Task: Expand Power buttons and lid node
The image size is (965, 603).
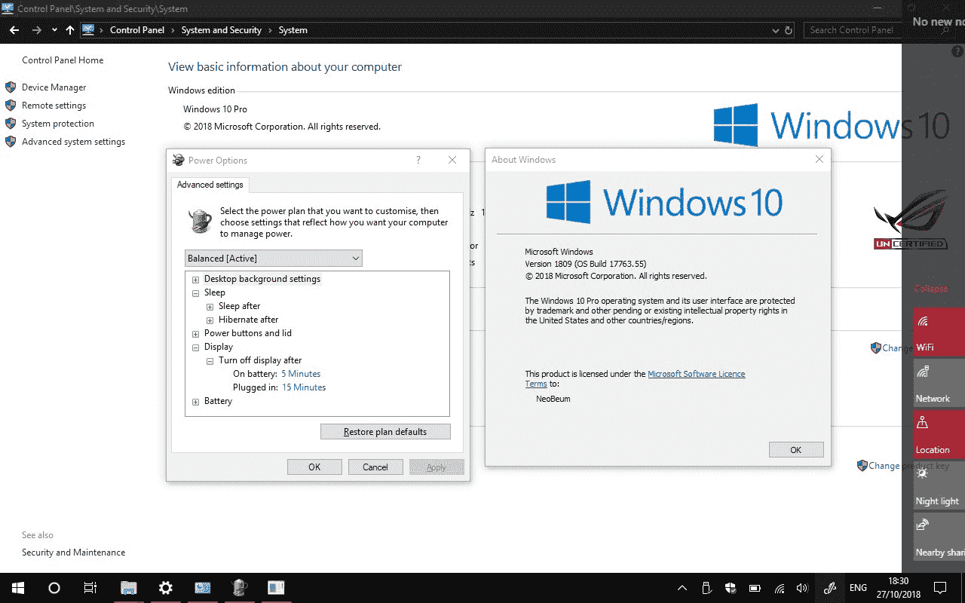Action: point(196,334)
